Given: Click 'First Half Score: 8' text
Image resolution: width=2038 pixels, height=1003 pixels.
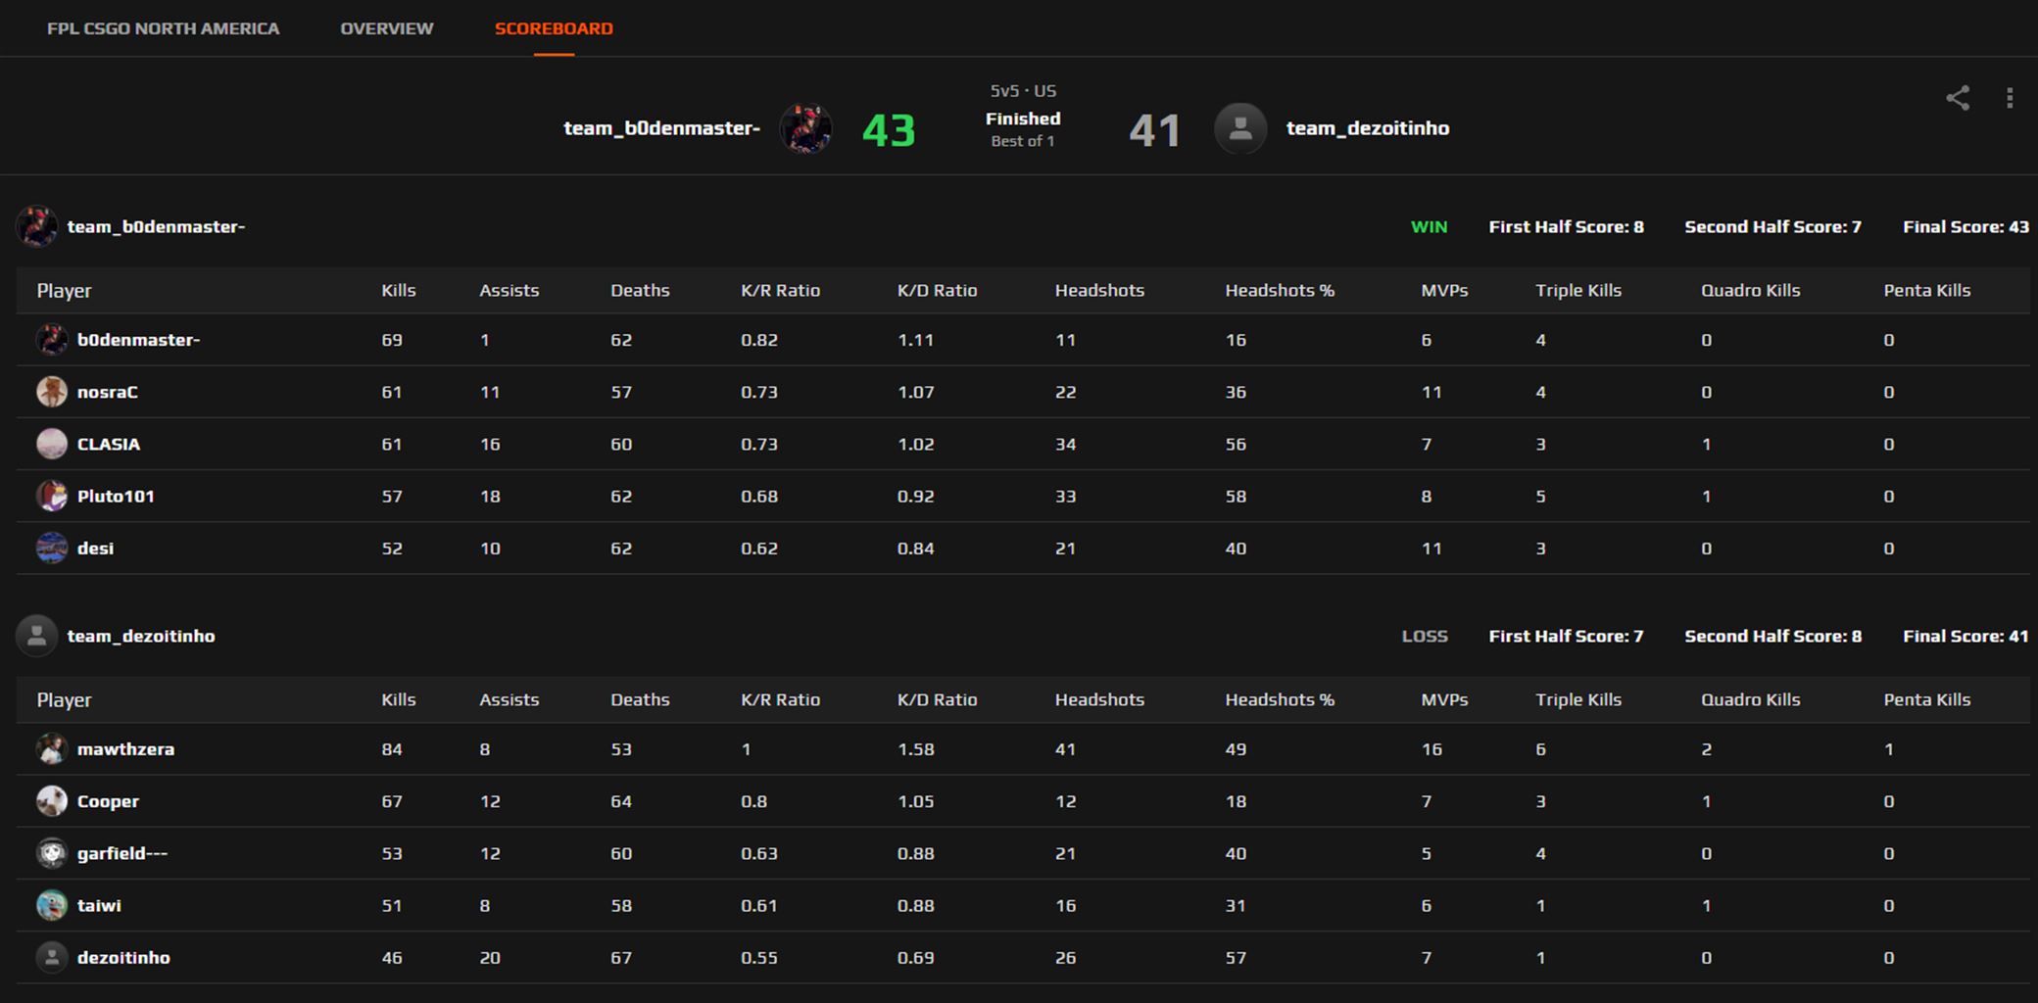Looking at the screenshot, I should (x=1566, y=226).
